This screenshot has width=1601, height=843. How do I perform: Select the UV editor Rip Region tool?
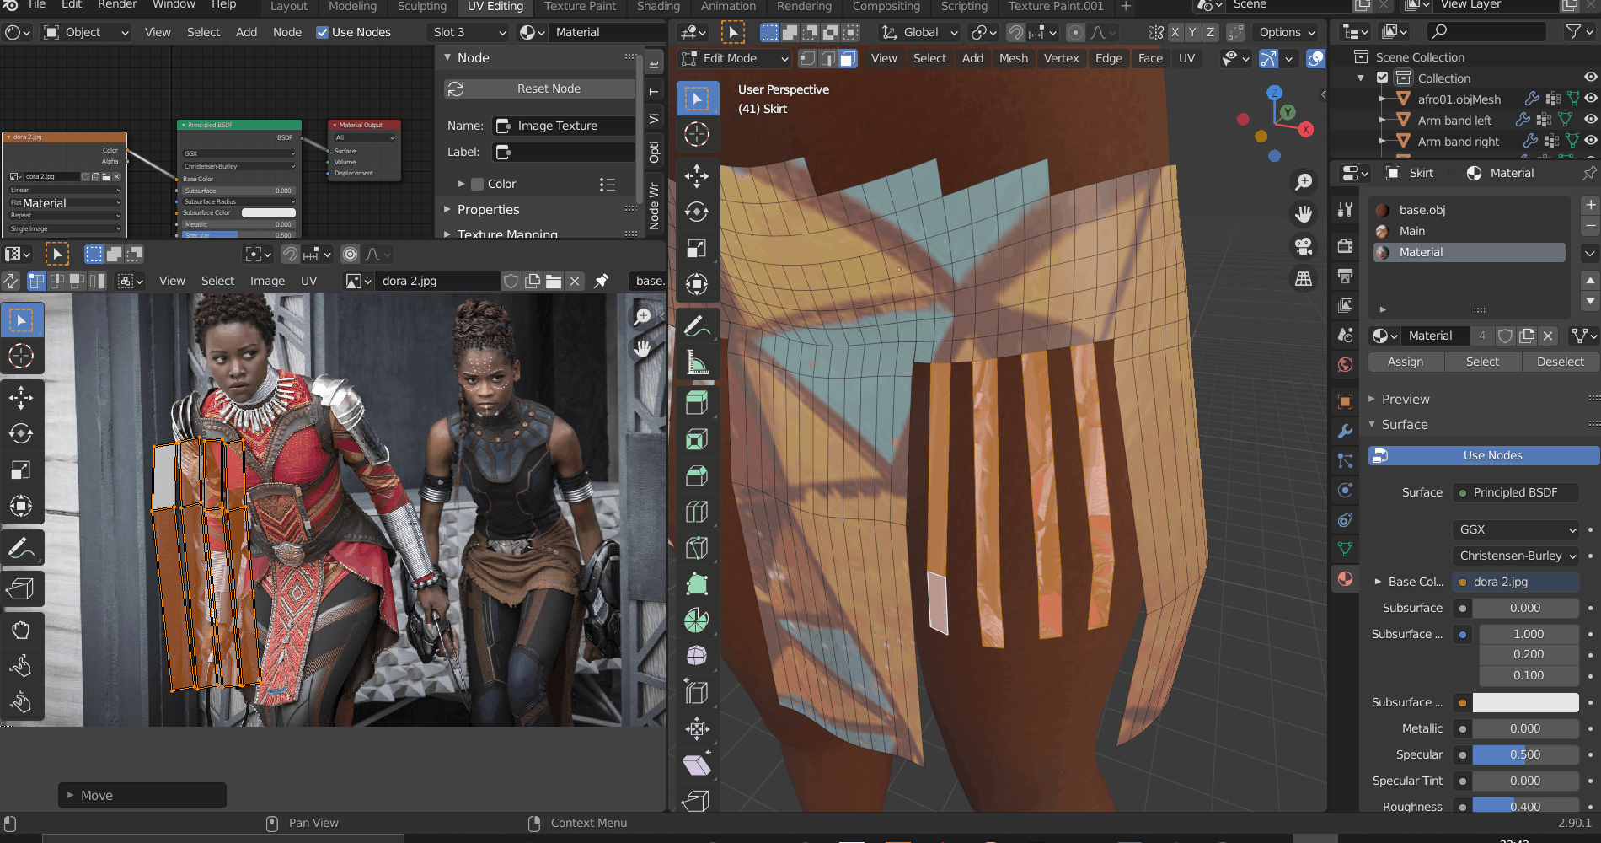(21, 588)
